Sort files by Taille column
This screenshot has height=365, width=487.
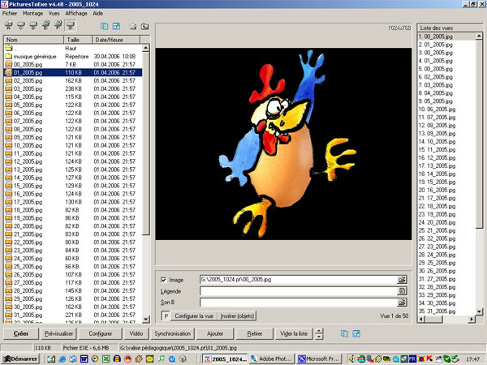coord(78,40)
